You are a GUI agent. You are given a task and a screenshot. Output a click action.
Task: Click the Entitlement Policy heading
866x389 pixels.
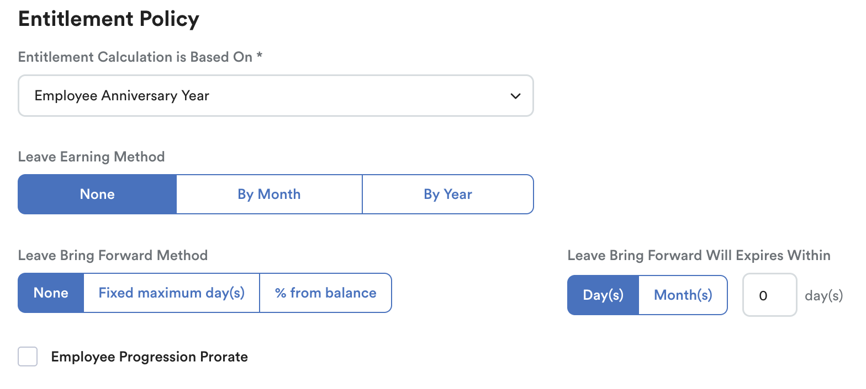pyautogui.click(x=109, y=20)
